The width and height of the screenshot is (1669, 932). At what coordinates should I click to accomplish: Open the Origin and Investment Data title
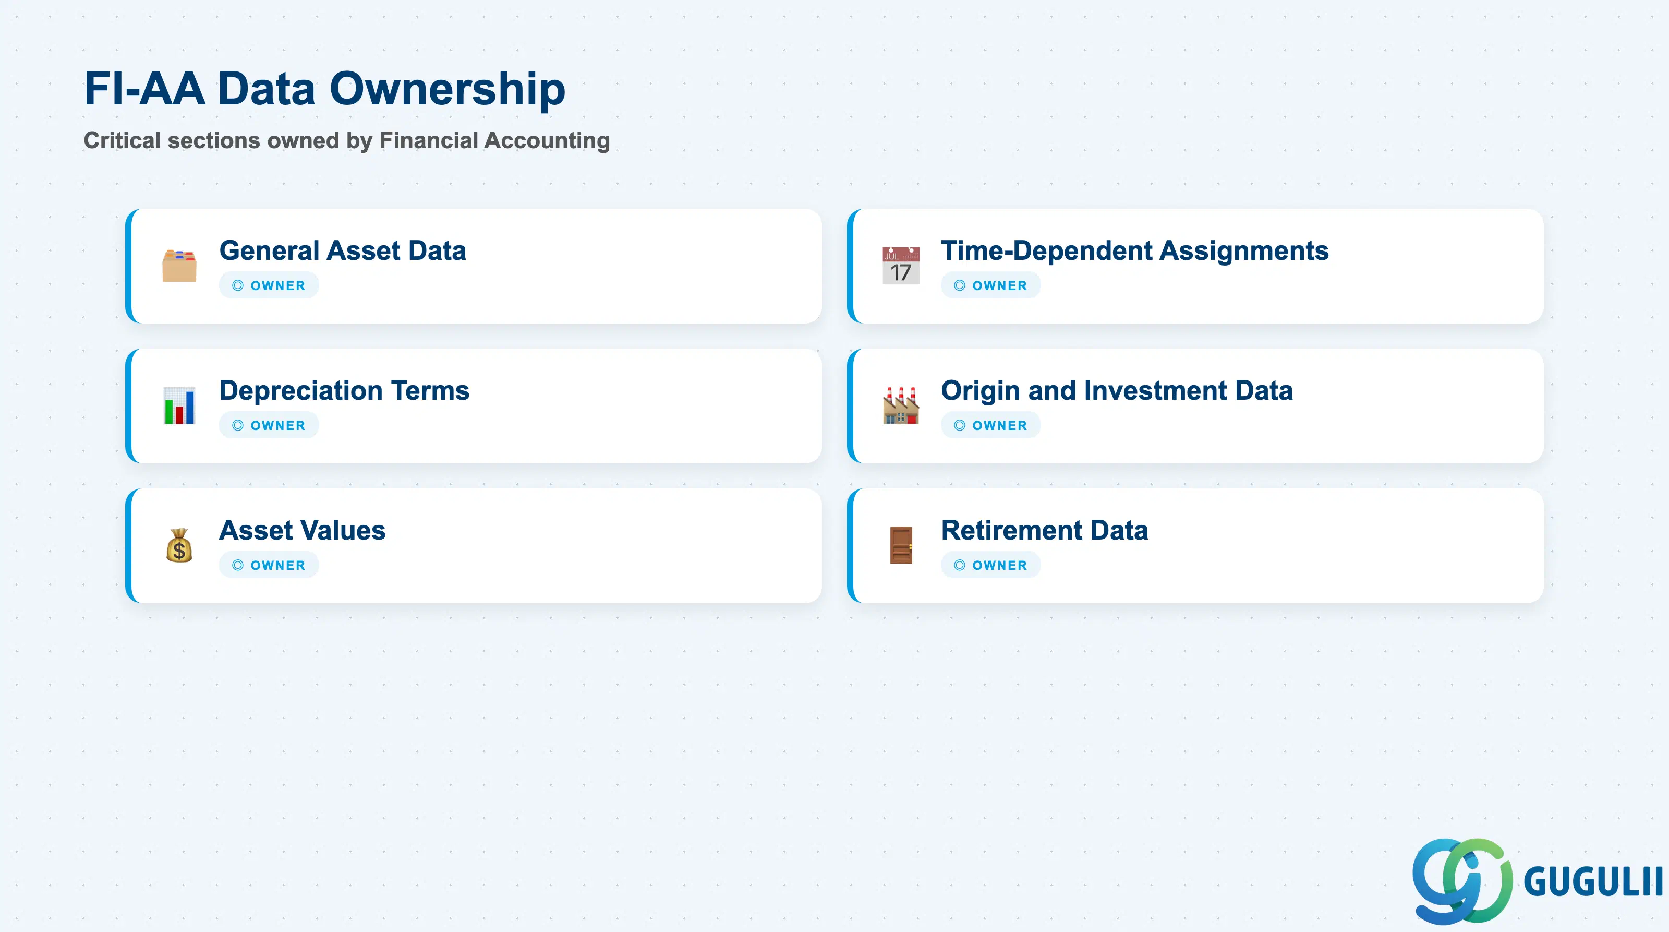pyautogui.click(x=1117, y=391)
